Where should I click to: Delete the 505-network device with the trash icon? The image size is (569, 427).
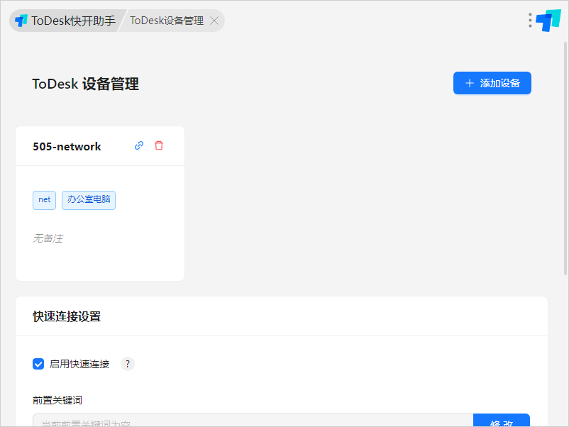(x=159, y=145)
